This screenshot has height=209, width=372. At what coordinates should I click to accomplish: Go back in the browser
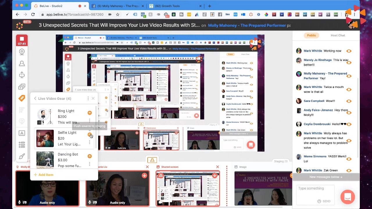coord(17,14)
